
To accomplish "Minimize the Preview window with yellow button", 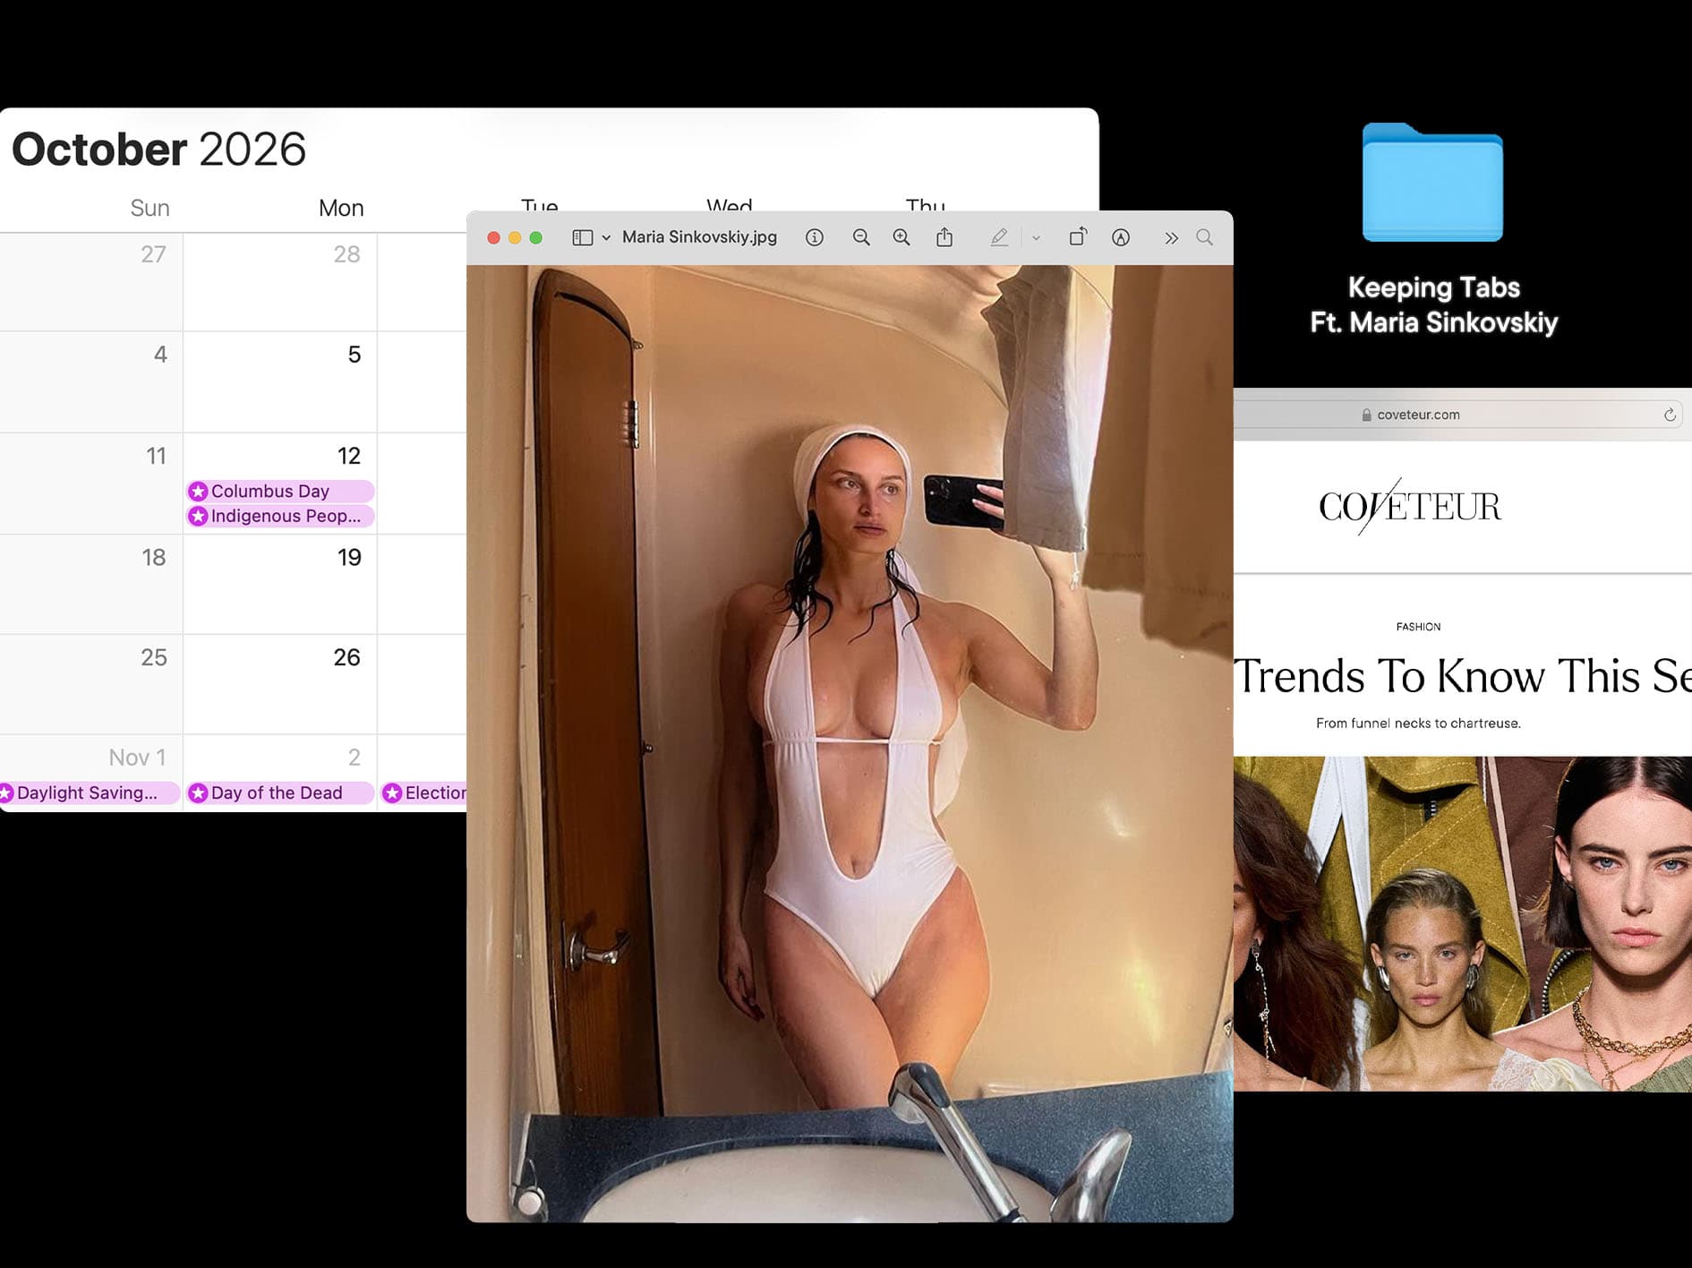I will [x=515, y=237].
